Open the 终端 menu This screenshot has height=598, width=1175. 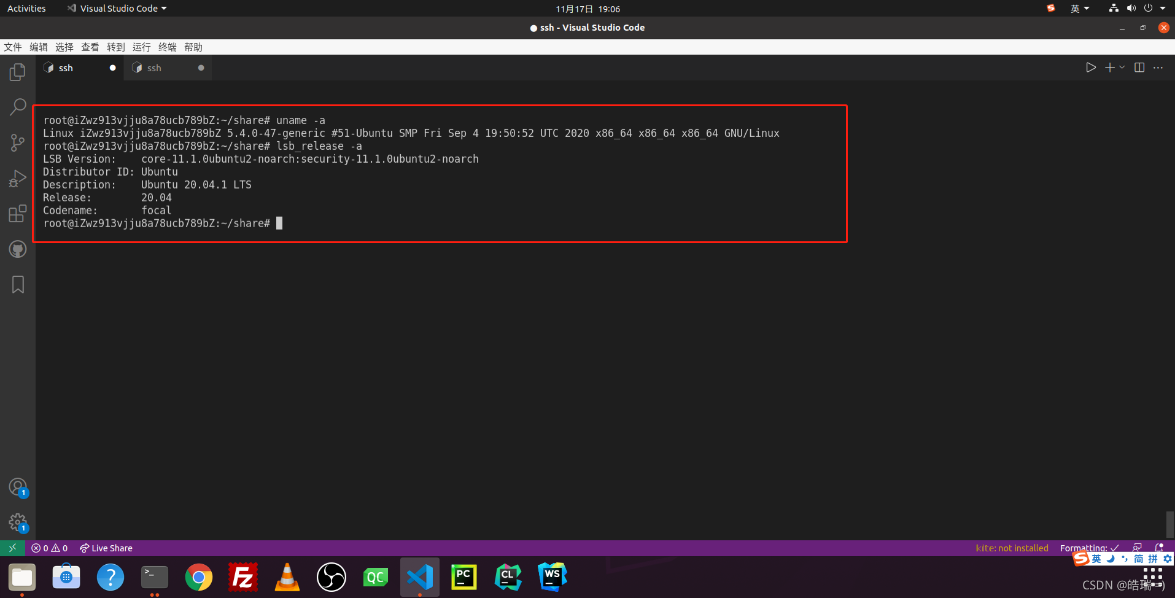(168, 47)
